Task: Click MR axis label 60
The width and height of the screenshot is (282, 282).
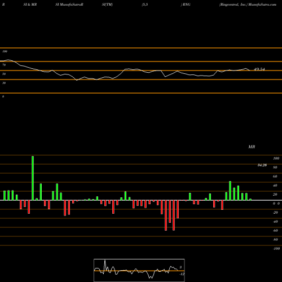Action: tap(275, 177)
